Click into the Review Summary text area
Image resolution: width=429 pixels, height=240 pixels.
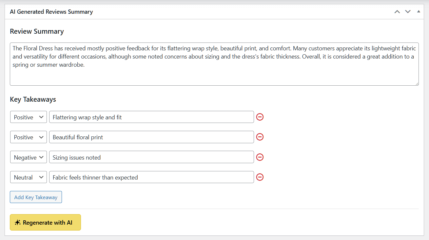click(214, 64)
